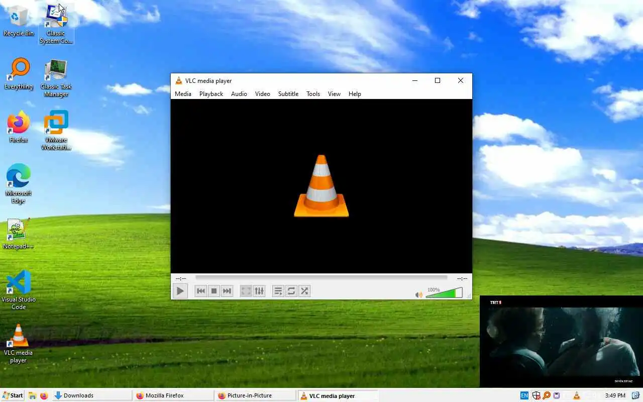Open file explorer quick launch icon

coord(32,395)
